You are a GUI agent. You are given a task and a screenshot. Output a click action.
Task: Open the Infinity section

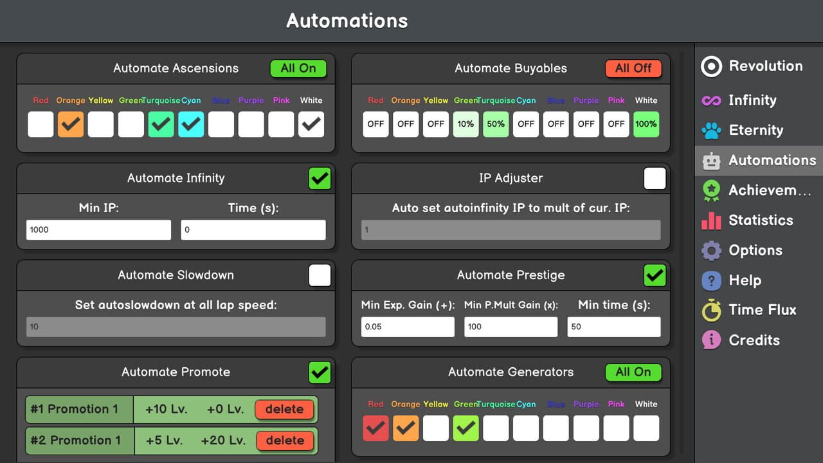click(712, 100)
